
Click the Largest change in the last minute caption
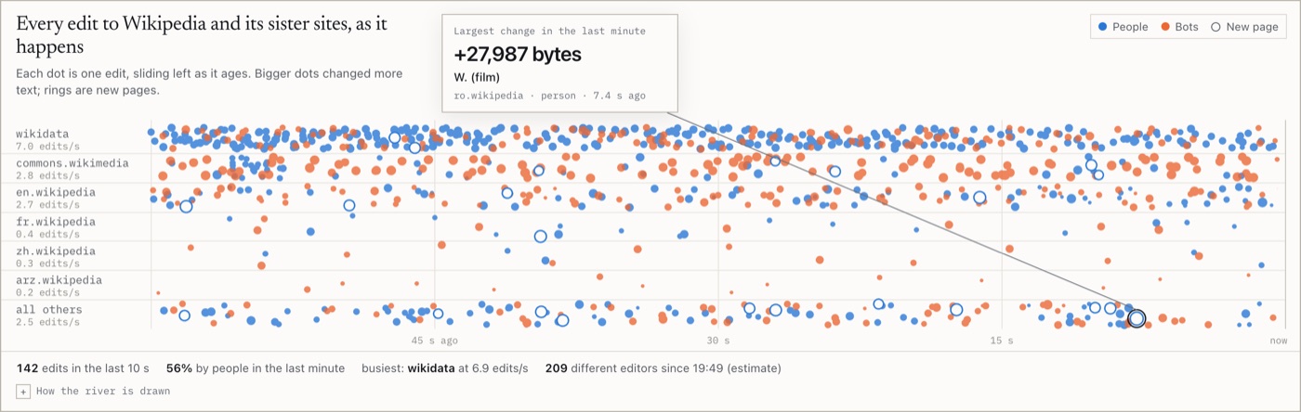(x=549, y=32)
